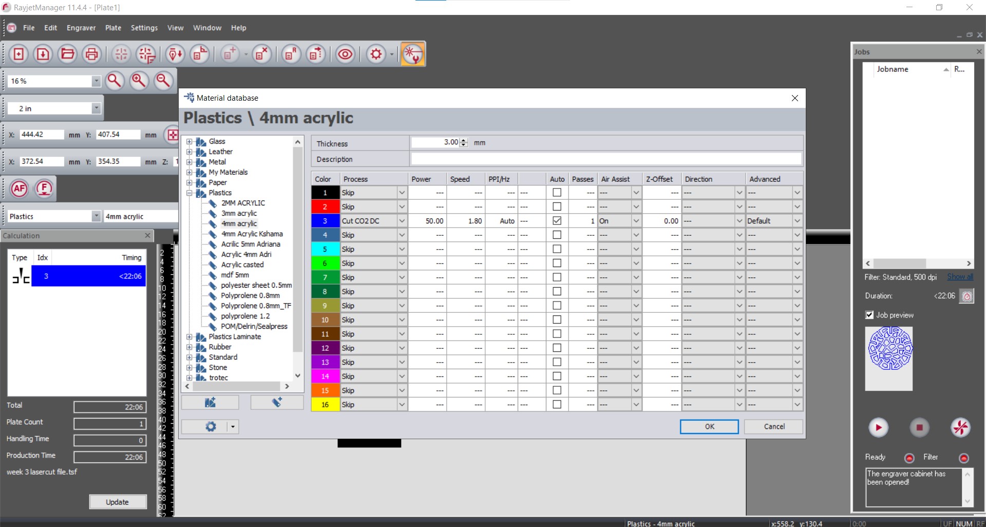
Task: Click the Print toolbar icon
Action: (91, 54)
